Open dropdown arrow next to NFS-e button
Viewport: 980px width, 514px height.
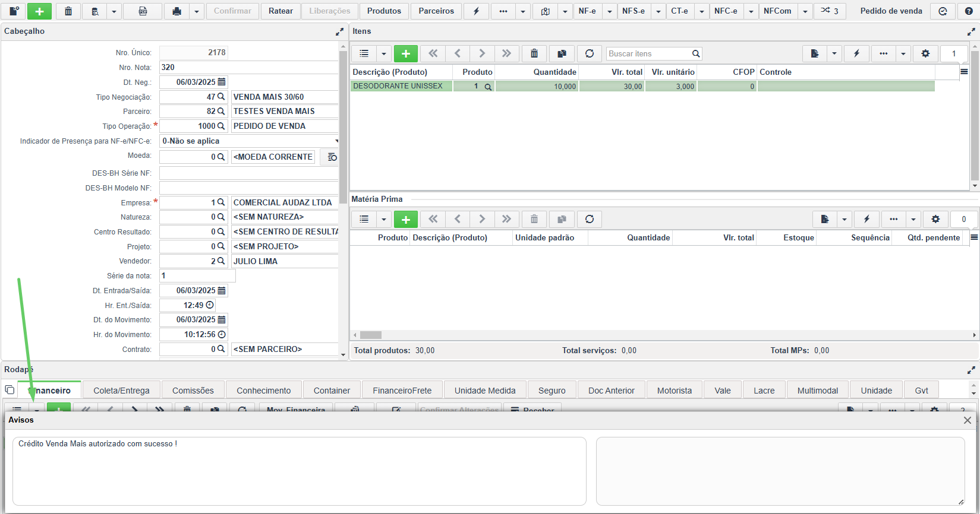click(x=658, y=11)
